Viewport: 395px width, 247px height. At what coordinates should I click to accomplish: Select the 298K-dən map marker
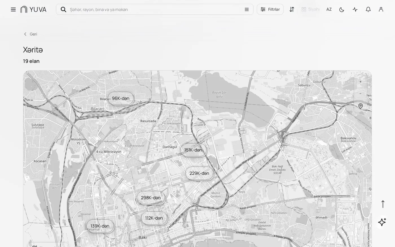(151, 198)
